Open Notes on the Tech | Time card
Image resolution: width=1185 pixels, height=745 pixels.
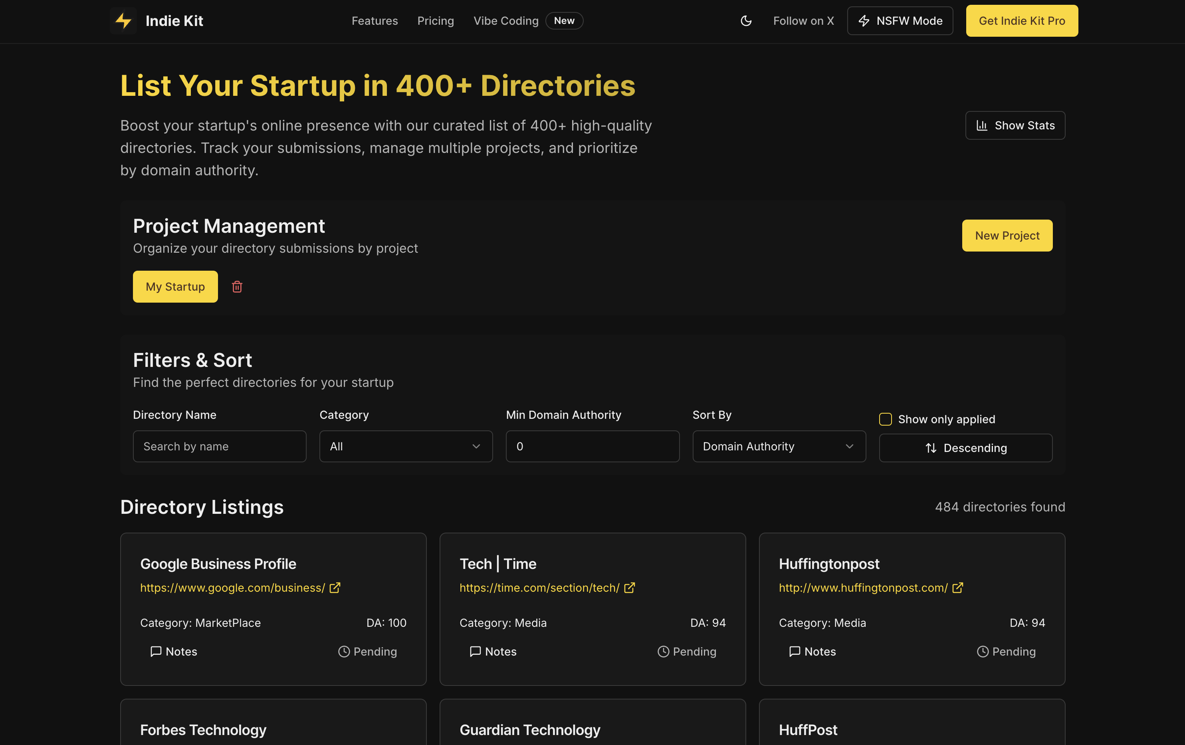[x=493, y=652]
